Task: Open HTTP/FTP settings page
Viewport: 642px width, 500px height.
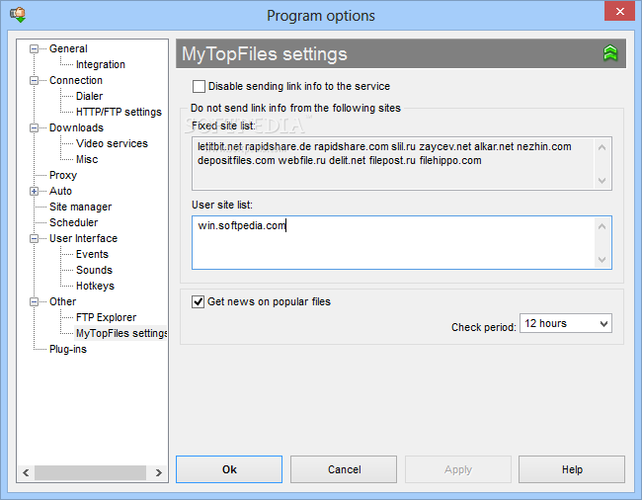Action: coord(119,113)
